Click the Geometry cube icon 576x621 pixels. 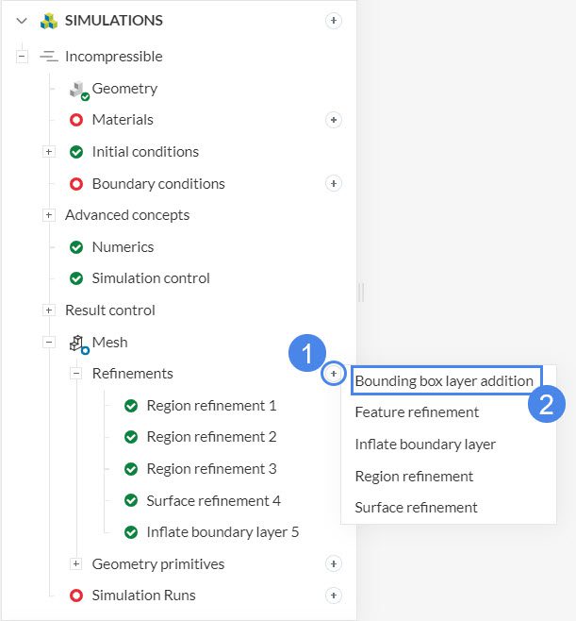tap(78, 90)
